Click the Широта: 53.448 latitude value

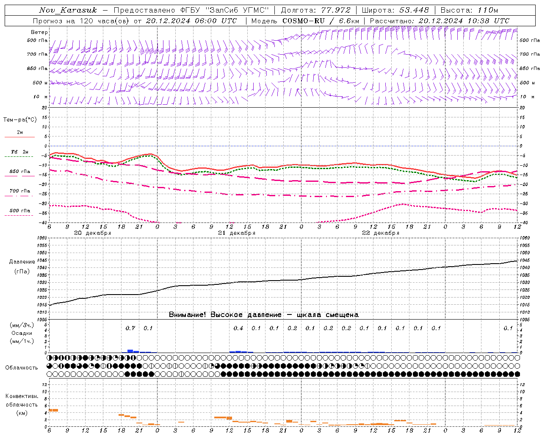[395, 10]
